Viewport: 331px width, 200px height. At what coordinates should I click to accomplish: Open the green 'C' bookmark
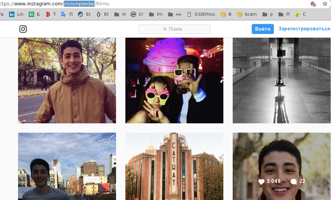click(x=300, y=14)
